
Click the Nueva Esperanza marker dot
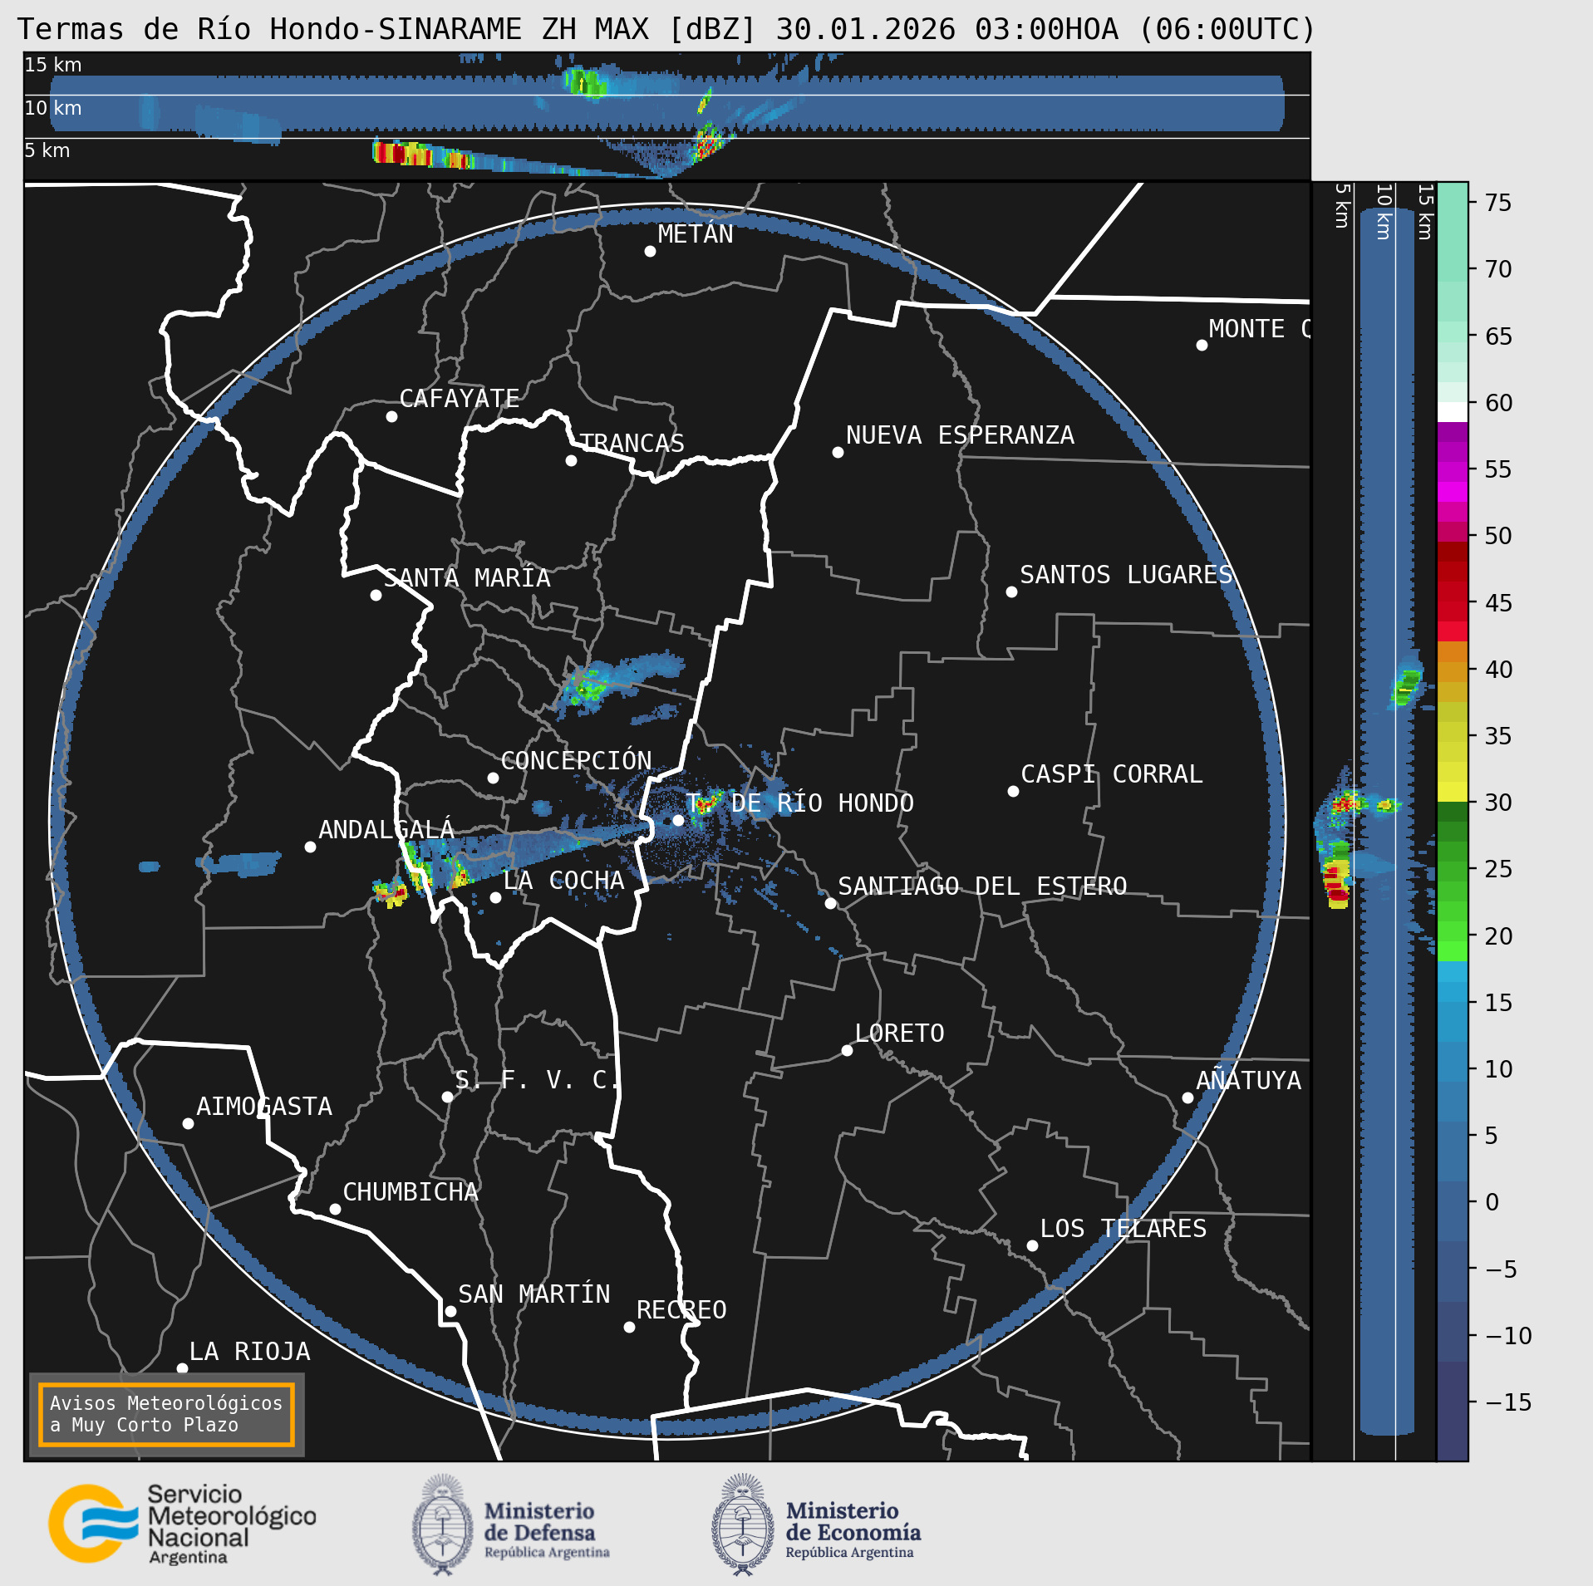point(838,452)
